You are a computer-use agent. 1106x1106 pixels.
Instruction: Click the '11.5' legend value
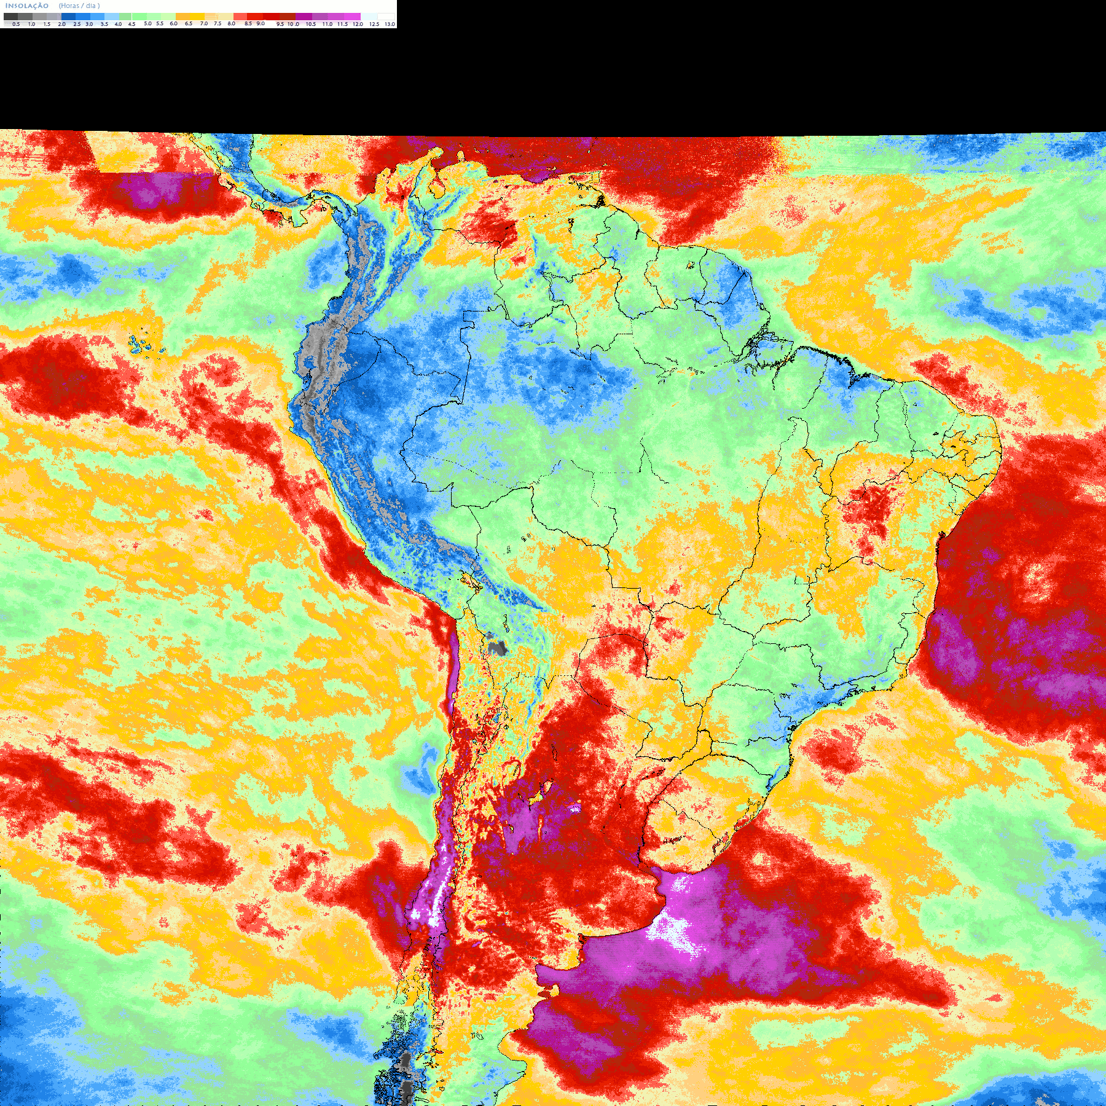[342, 24]
